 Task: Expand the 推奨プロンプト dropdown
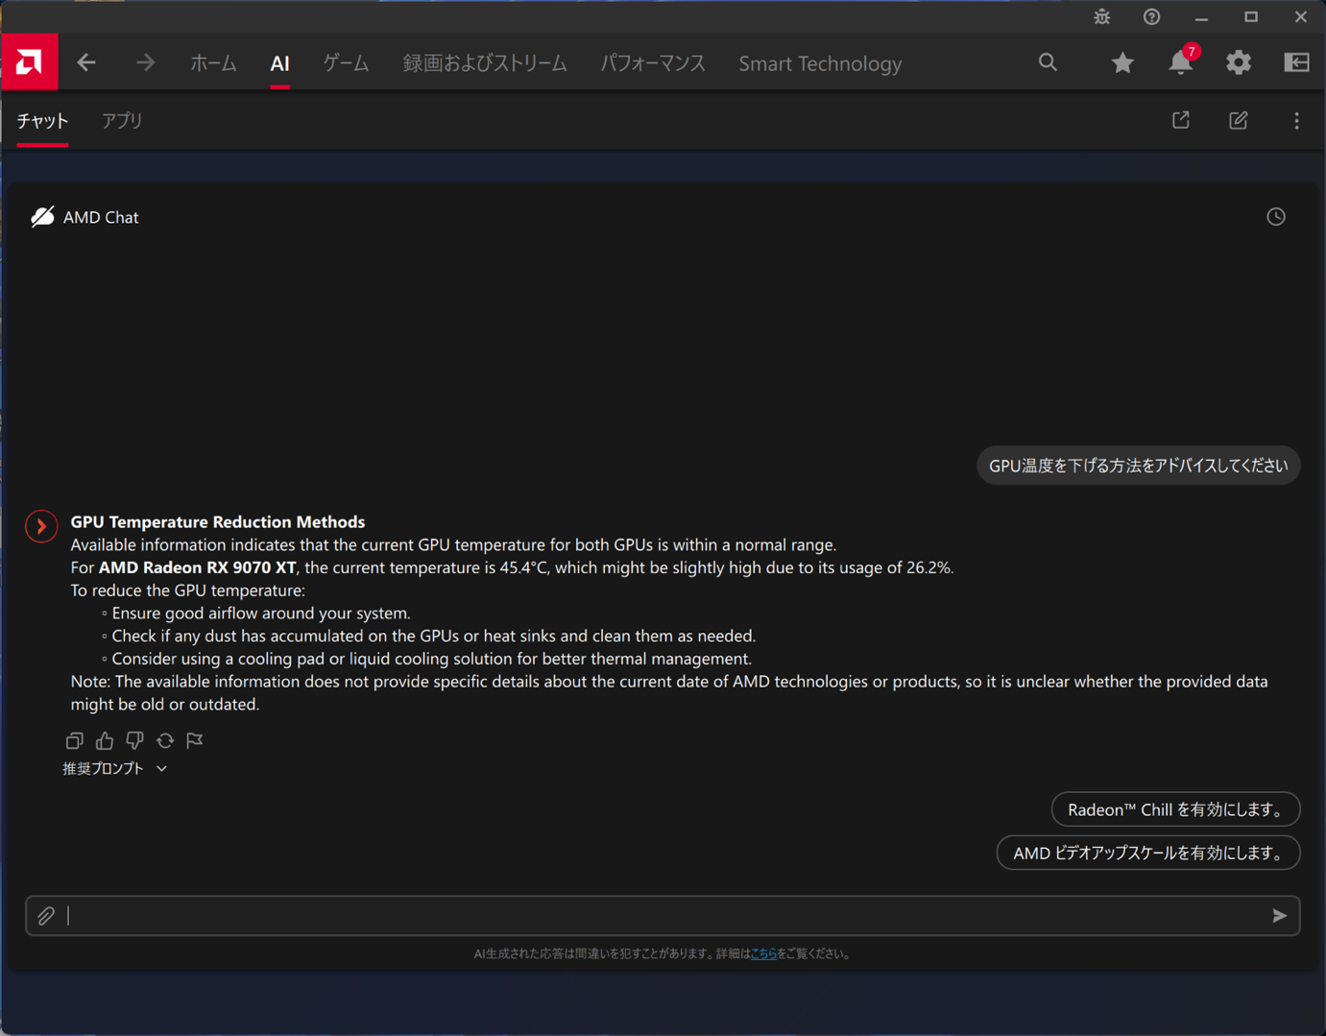click(115, 768)
